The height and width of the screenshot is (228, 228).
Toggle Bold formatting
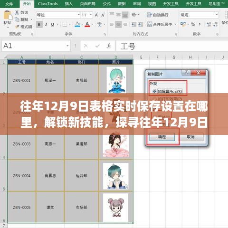coord(39,24)
